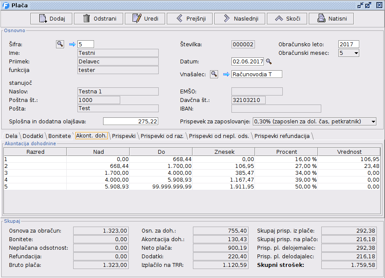
Task: Sort by the Procent column header
Action: pyautogui.click(x=286, y=152)
